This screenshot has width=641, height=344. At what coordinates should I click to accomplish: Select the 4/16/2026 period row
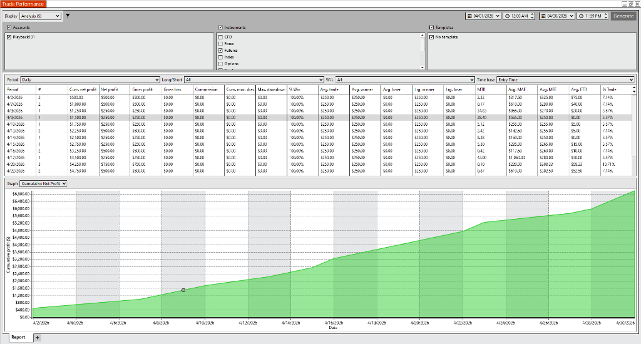tap(319, 151)
